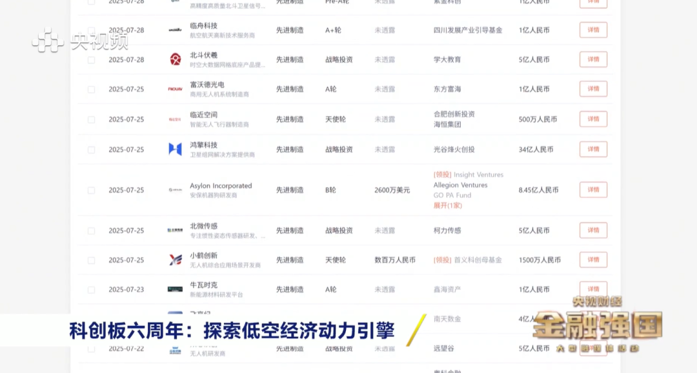Open 详情 for 北斗伏羲
697x373 pixels.
coord(594,59)
